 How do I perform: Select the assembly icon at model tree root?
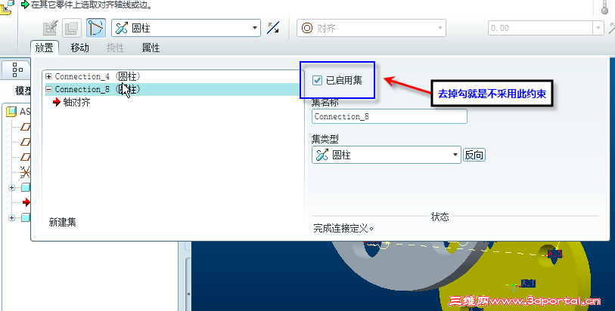11,112
